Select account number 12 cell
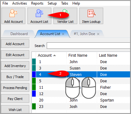The width and height of the screenshot is (131, 114). pyautogui.click(x=51, y=94)
